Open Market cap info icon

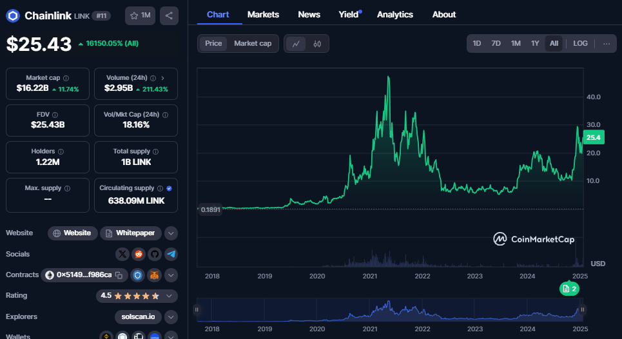coord(66,78)
